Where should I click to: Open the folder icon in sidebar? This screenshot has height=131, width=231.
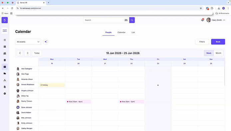point(5,73)
